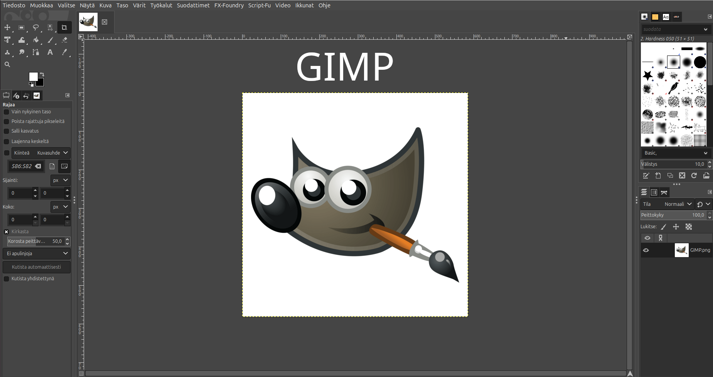Clear the 586:582 aspect ratio field
Viewport: 713px width, 377px height.
tap(38, 166)
